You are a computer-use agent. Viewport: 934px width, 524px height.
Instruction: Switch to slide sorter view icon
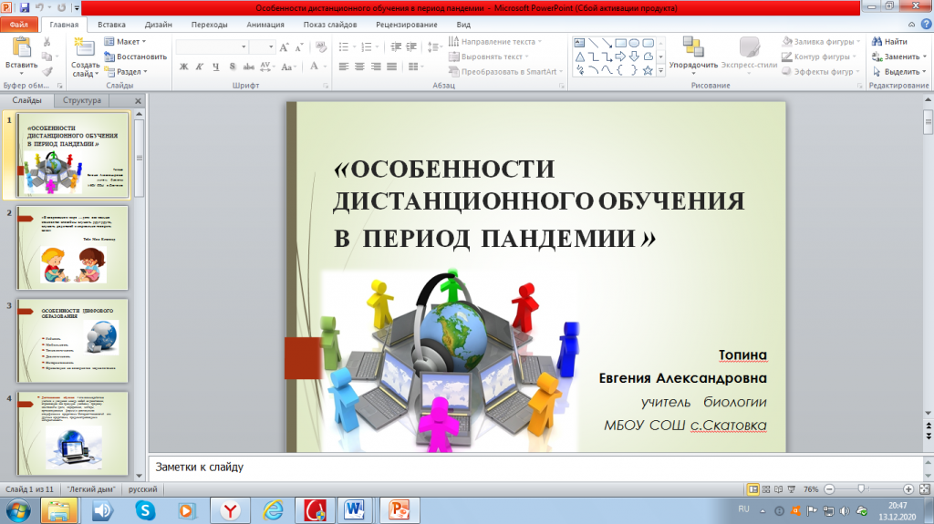click(766, 488)
